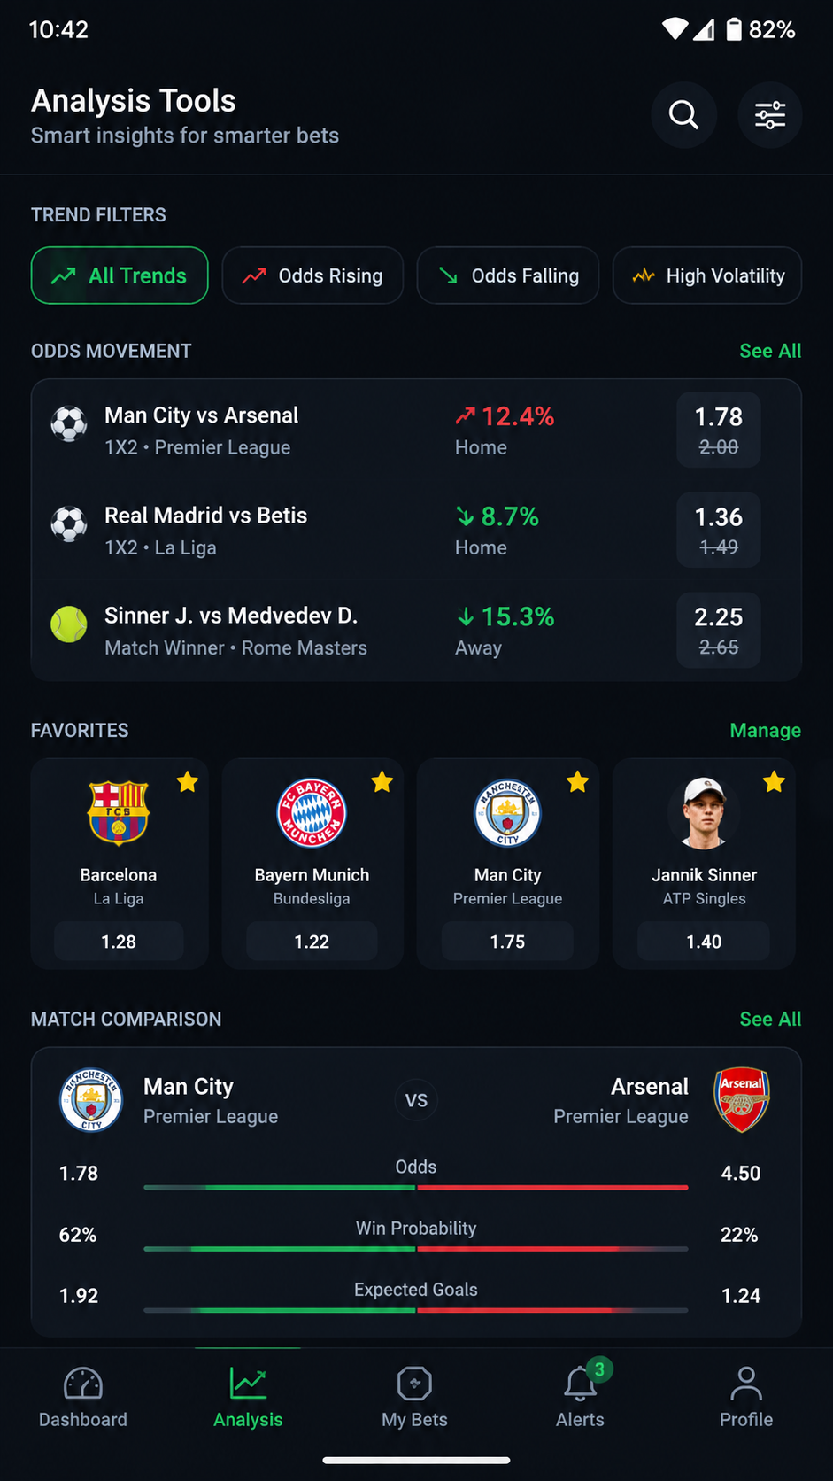See All in Match Comparison section
The width and height of the screenshot is (833, 1481).
click(770, 1019)
